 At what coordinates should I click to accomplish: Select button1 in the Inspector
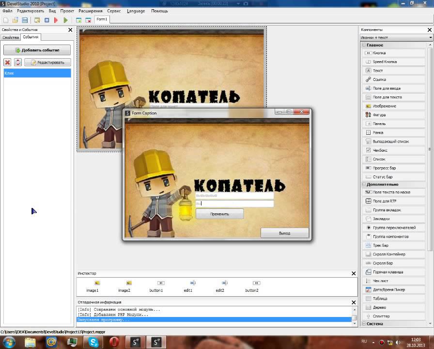point(156,286)
